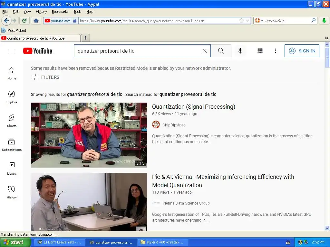330x247 pixels.
Task: Open the YouTube apps grid icon
Action: pos(260,51)
